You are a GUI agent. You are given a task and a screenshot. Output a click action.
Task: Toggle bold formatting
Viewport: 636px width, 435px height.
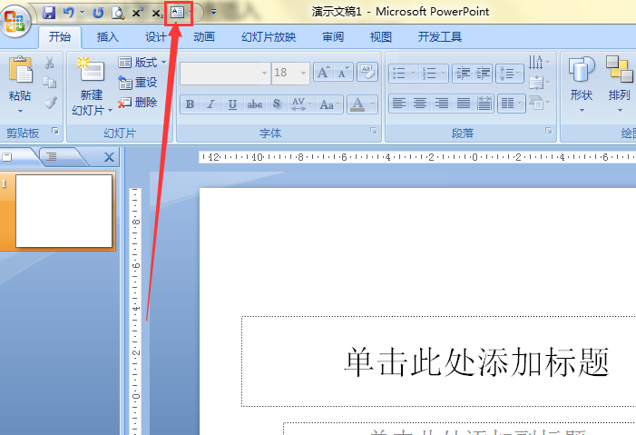[x=191, y=104]
